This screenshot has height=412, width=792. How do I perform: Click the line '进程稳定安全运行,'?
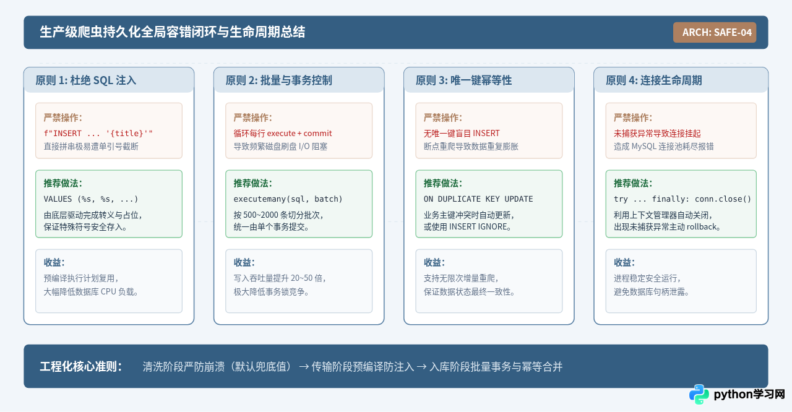pyautogui.click(x=647, y=278)
